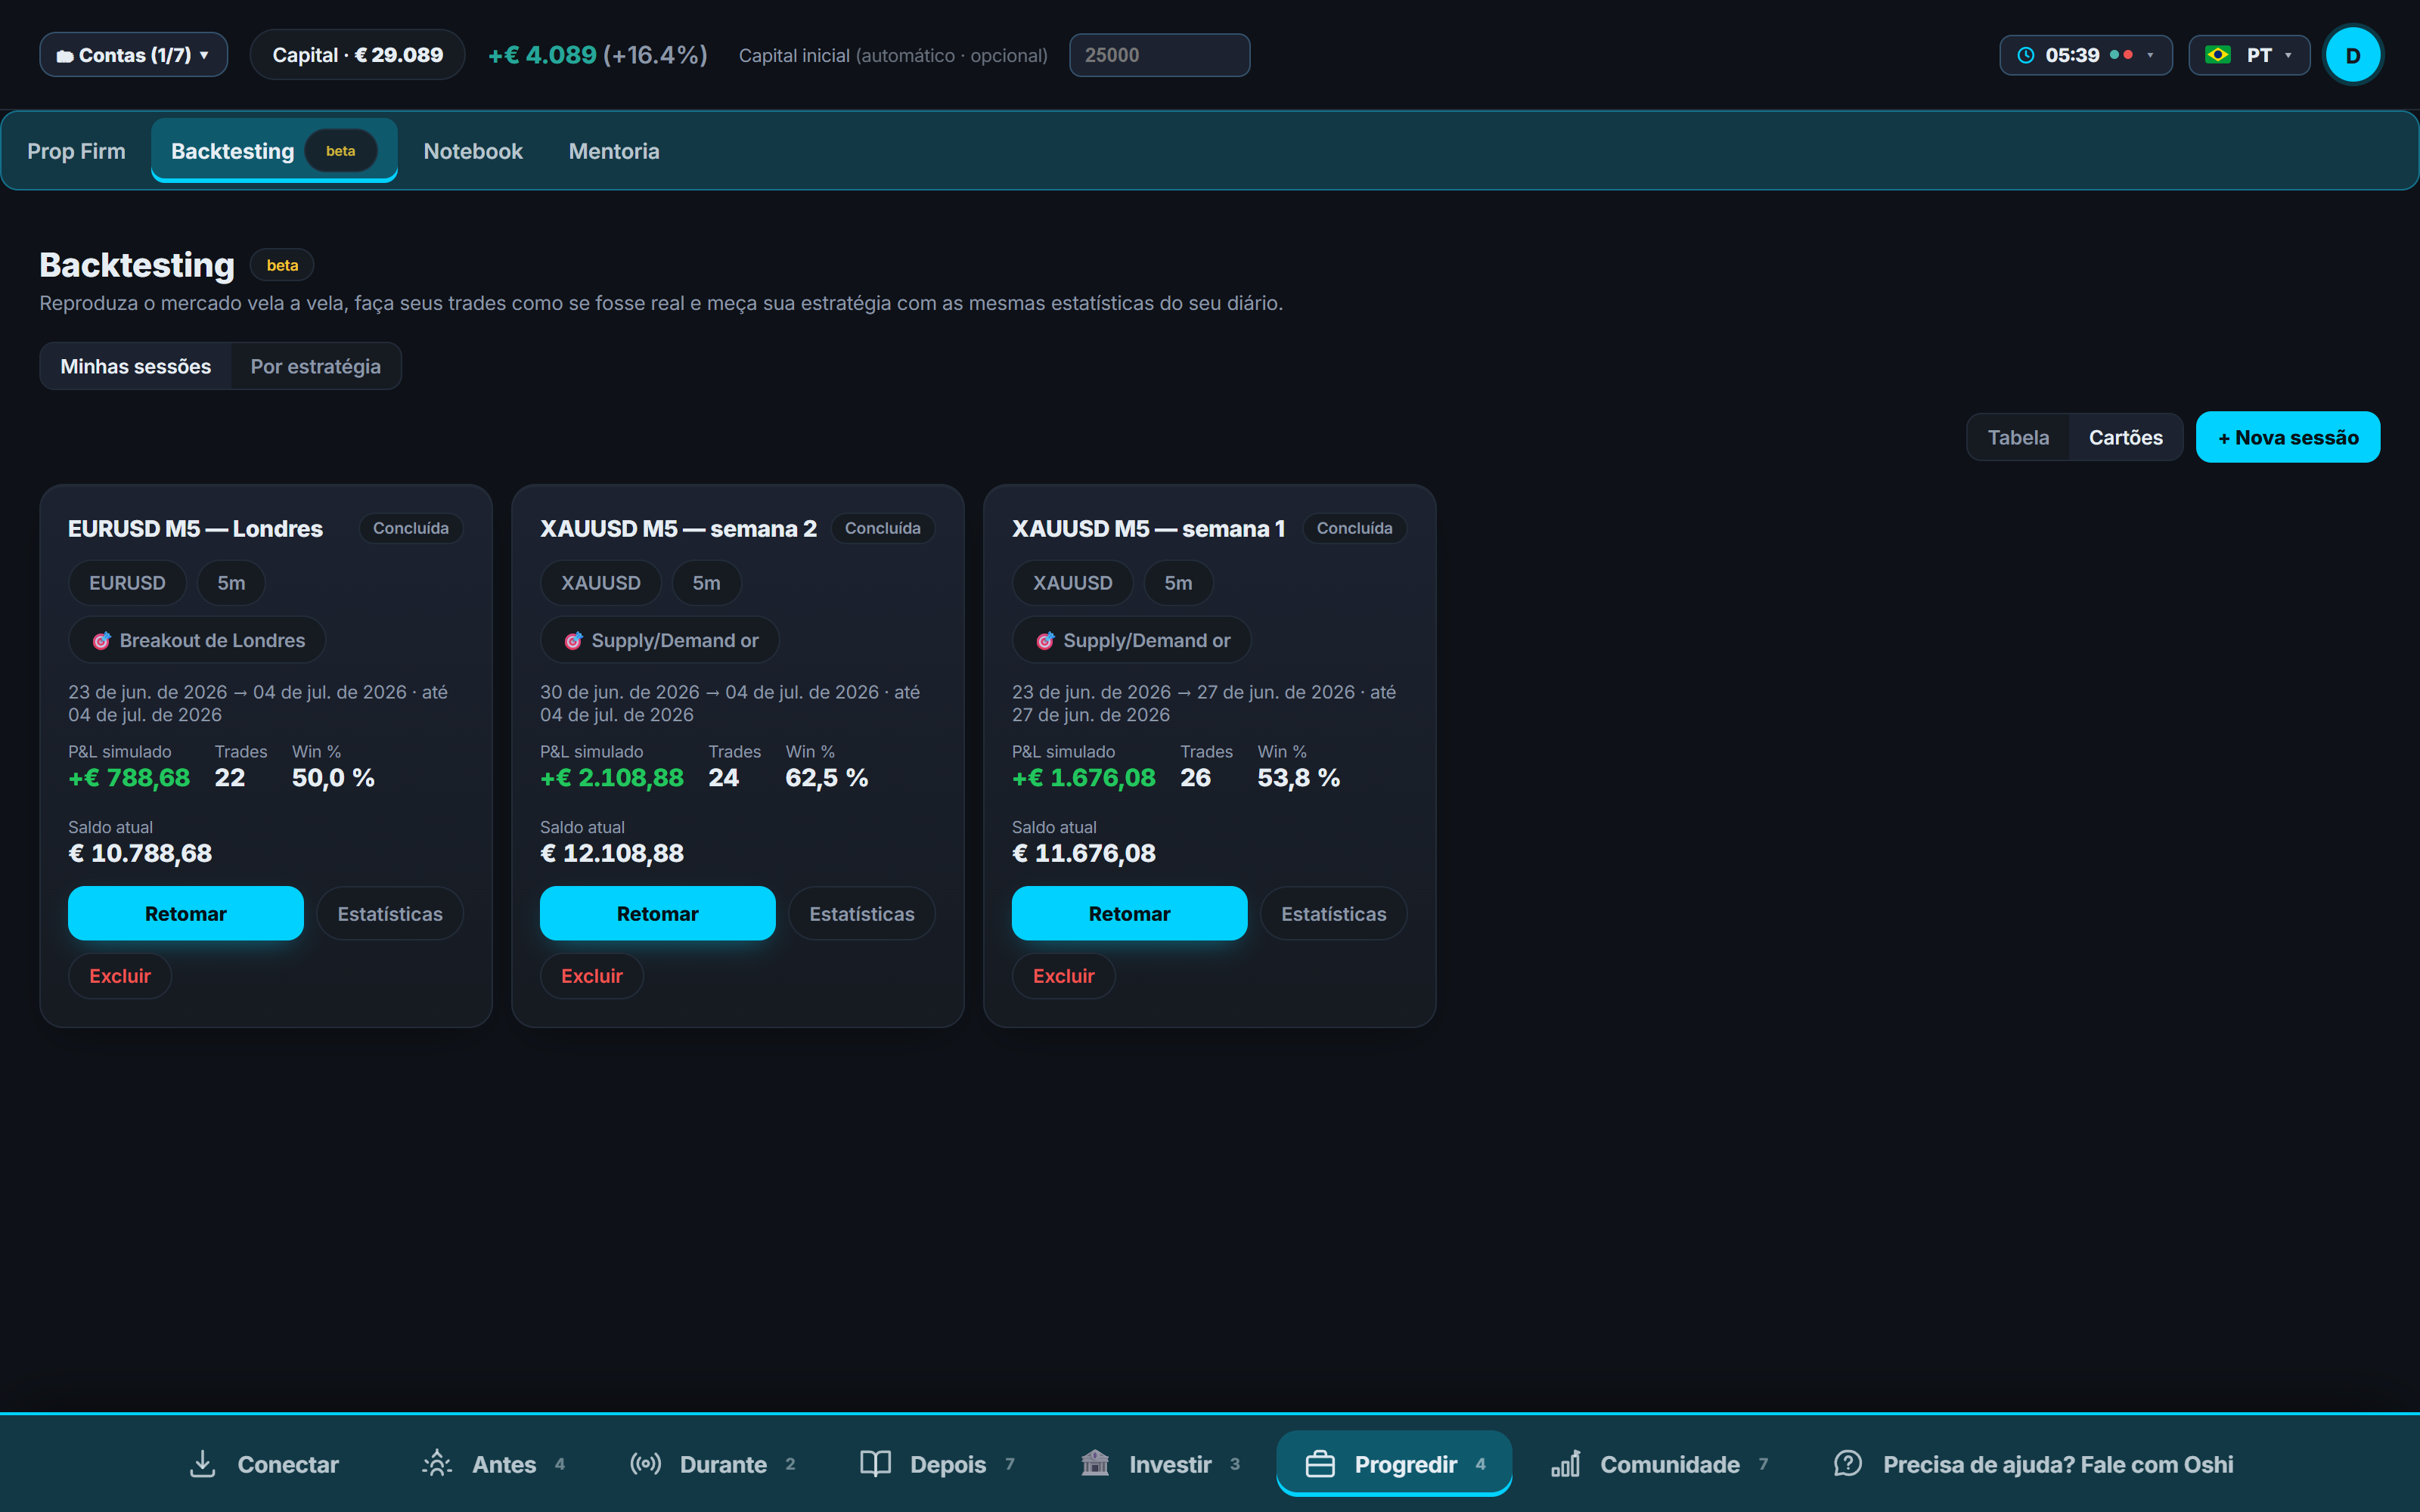Click the EURUSD symbol chip
Viewport: 2420px width, 1512px height.
tap(127, 583)
